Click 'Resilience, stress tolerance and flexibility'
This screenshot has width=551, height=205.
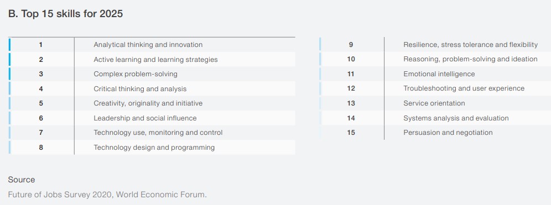click(x=471, y=45)
